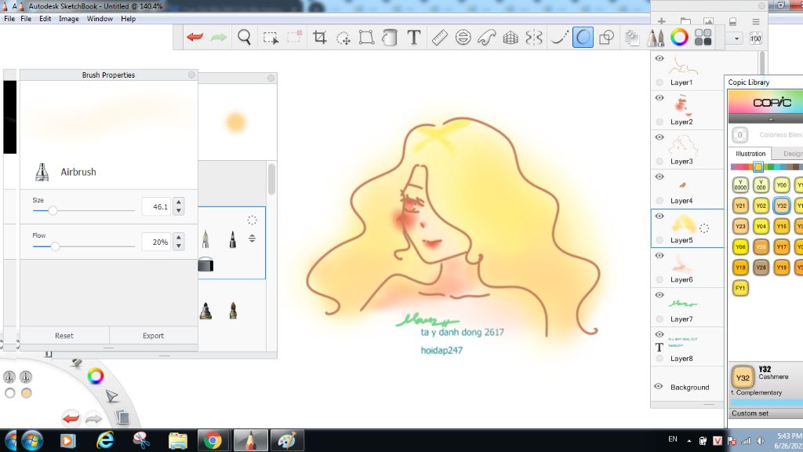Collapse the Copic color spectrum arrow

(x=771, y=119)
